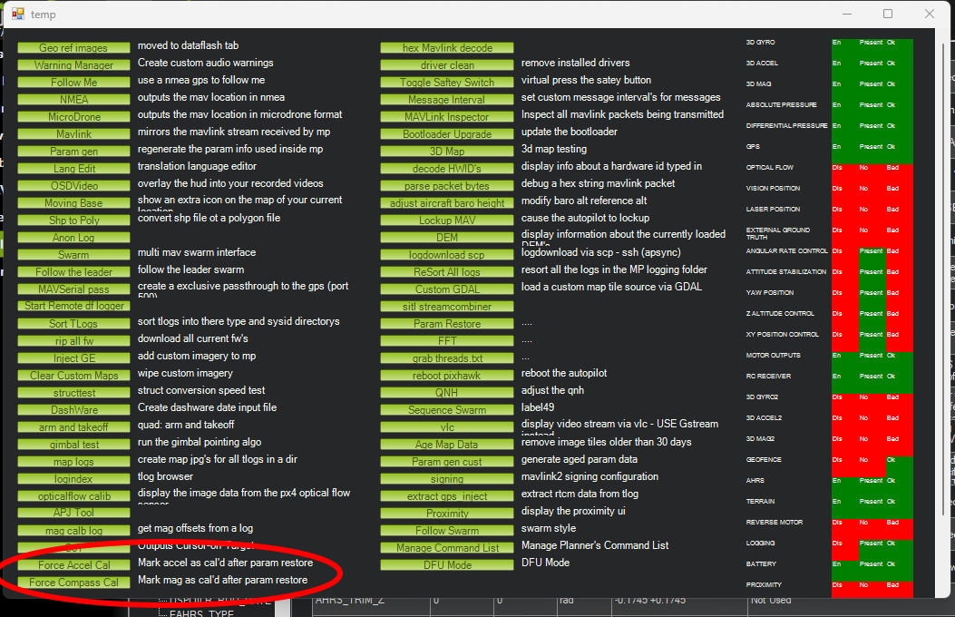Enter DFU Mode
Viewport: 955px width, 617px height.
point(447,565)
